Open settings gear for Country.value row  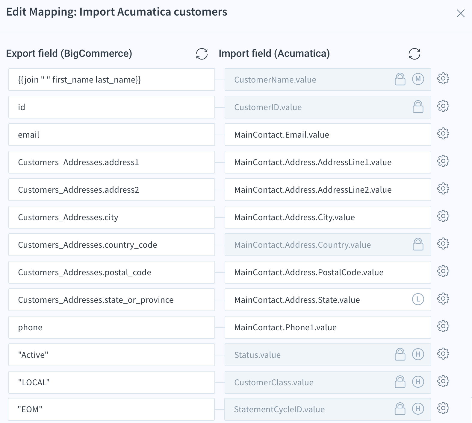pyautogui.click(x=443, y=244)
